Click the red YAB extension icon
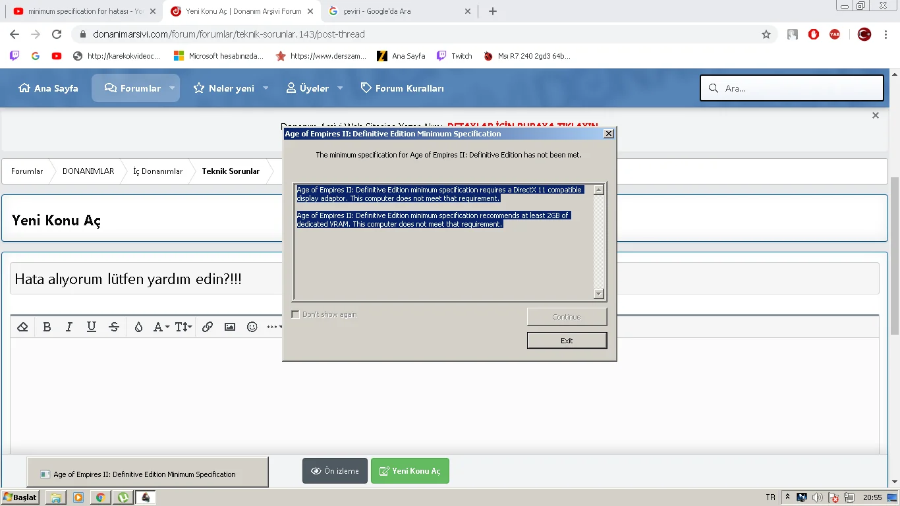Screen dimensions: 900x506 click(x=835, y=34)
